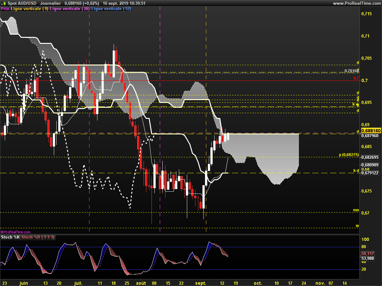The height and width of the screenshot is (286, 382).
Task: Select the 0,687960 price level label
Action: pyautogui.click(x=370, y=136)
